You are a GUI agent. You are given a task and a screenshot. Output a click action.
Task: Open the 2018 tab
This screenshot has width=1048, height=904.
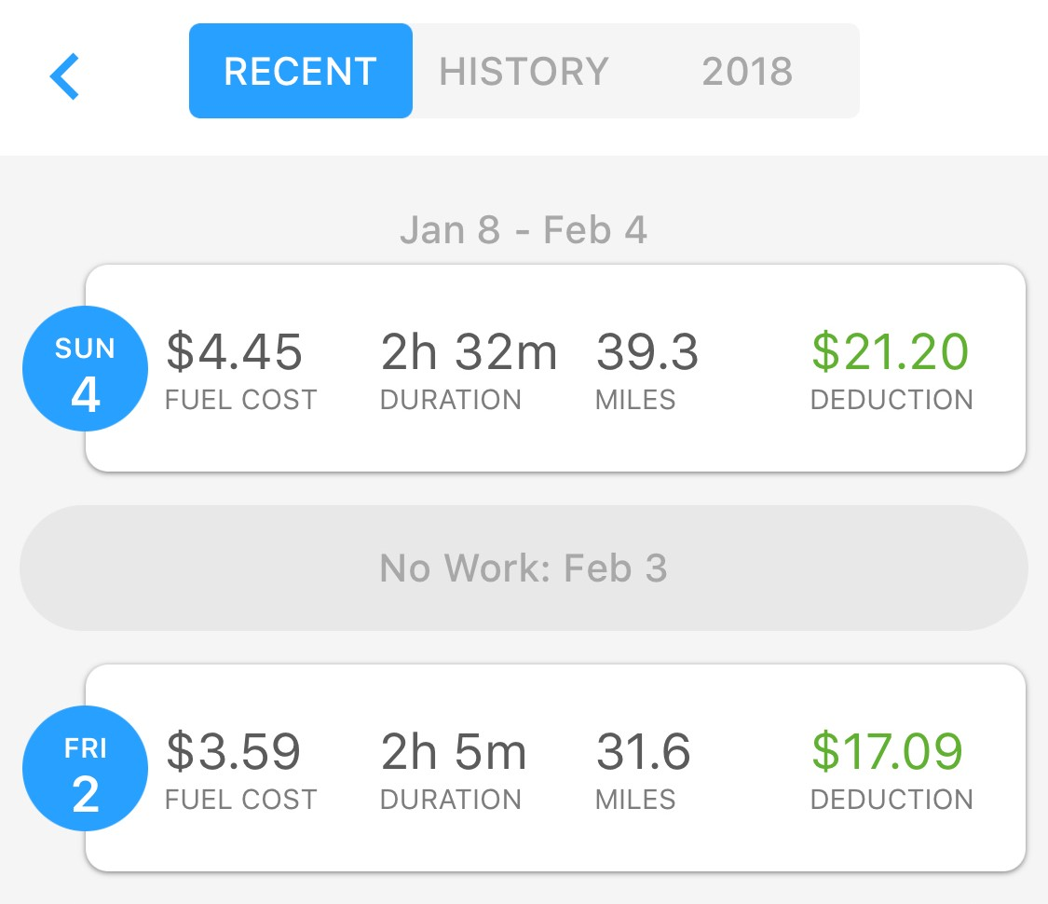click(x=747, y=72)
